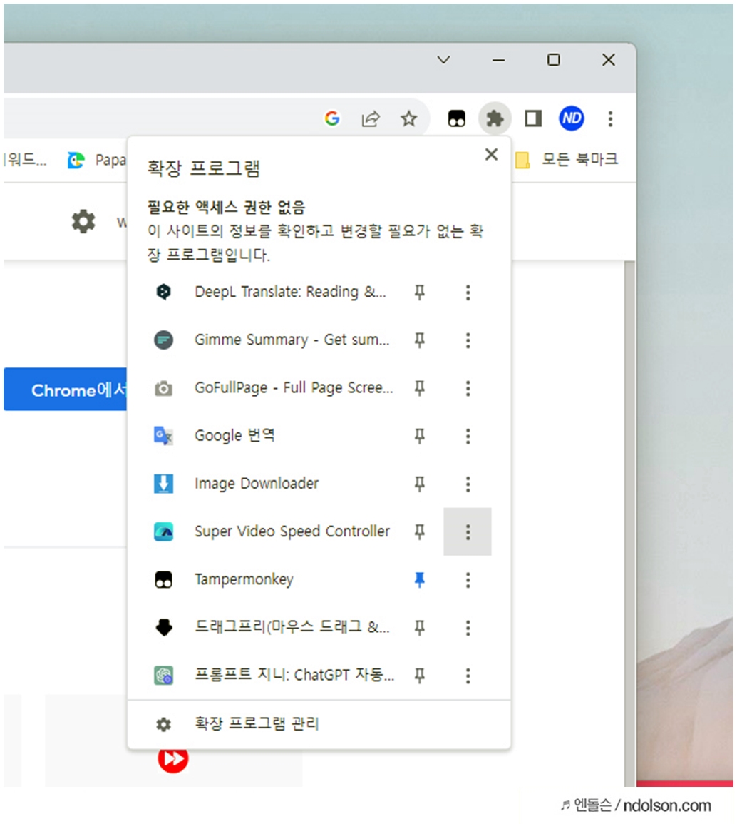Select Tampermonkey entry text
This screenshot has height=824, width=737.
(x=244, y=579)
